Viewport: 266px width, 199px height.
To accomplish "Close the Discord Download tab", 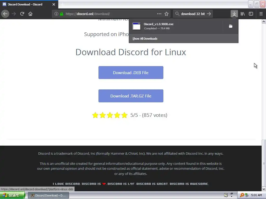I will (x=54, y=4).
